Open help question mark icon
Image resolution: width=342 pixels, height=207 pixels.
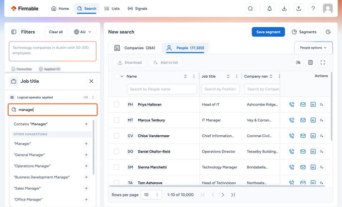click(x=313, y=9)
